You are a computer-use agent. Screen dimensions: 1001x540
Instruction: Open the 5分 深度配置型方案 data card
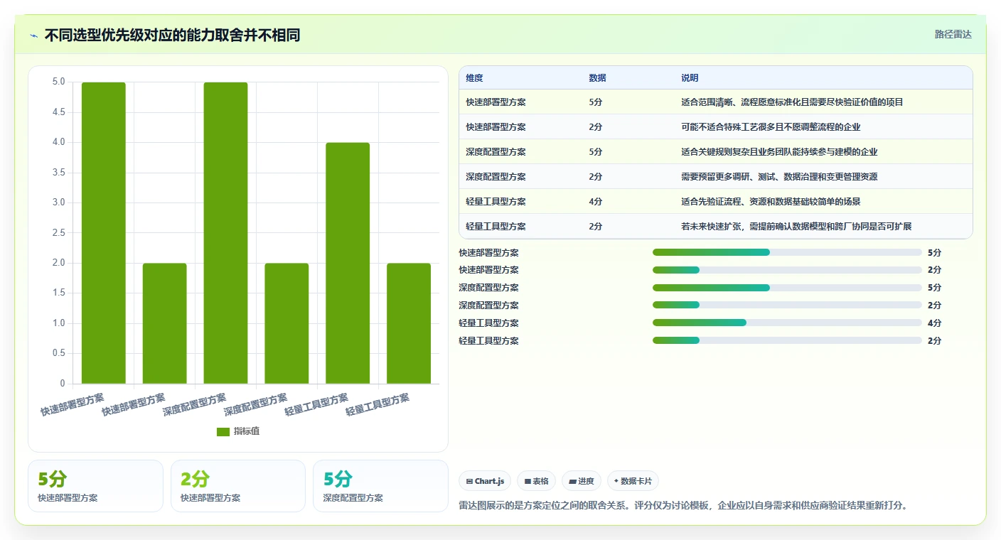click(380, 486)
